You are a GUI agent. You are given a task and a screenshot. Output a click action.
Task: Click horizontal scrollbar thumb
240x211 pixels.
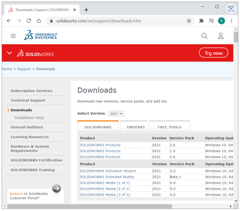(90, 206)
